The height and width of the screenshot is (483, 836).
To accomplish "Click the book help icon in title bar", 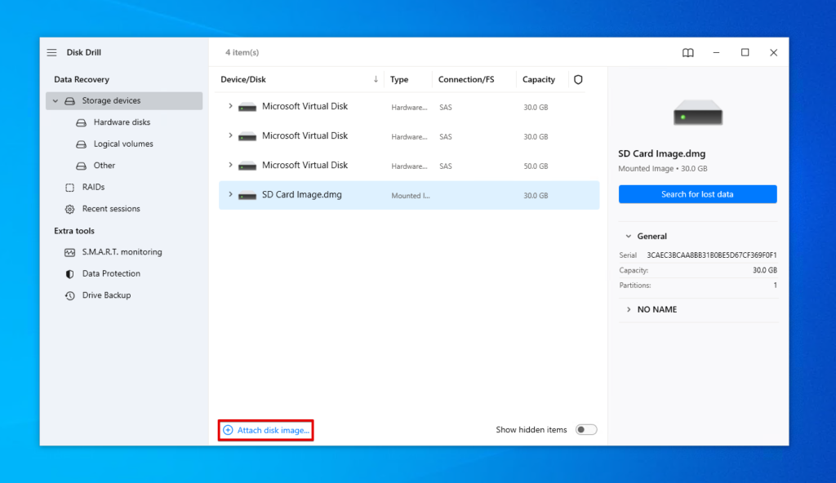I will [688, 52].
